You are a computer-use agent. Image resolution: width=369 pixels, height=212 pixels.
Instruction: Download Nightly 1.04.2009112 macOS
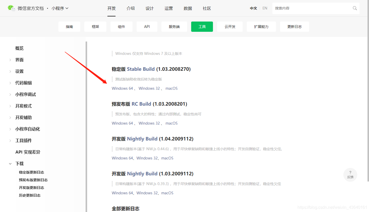coord(167,158)
